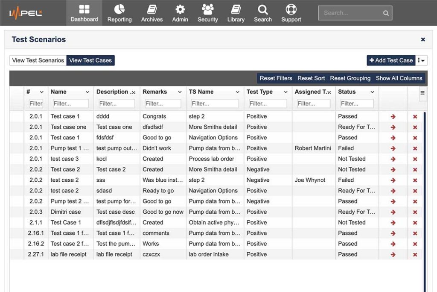
Task: Open the Support globe icon
Action: (x=291, y=9)
